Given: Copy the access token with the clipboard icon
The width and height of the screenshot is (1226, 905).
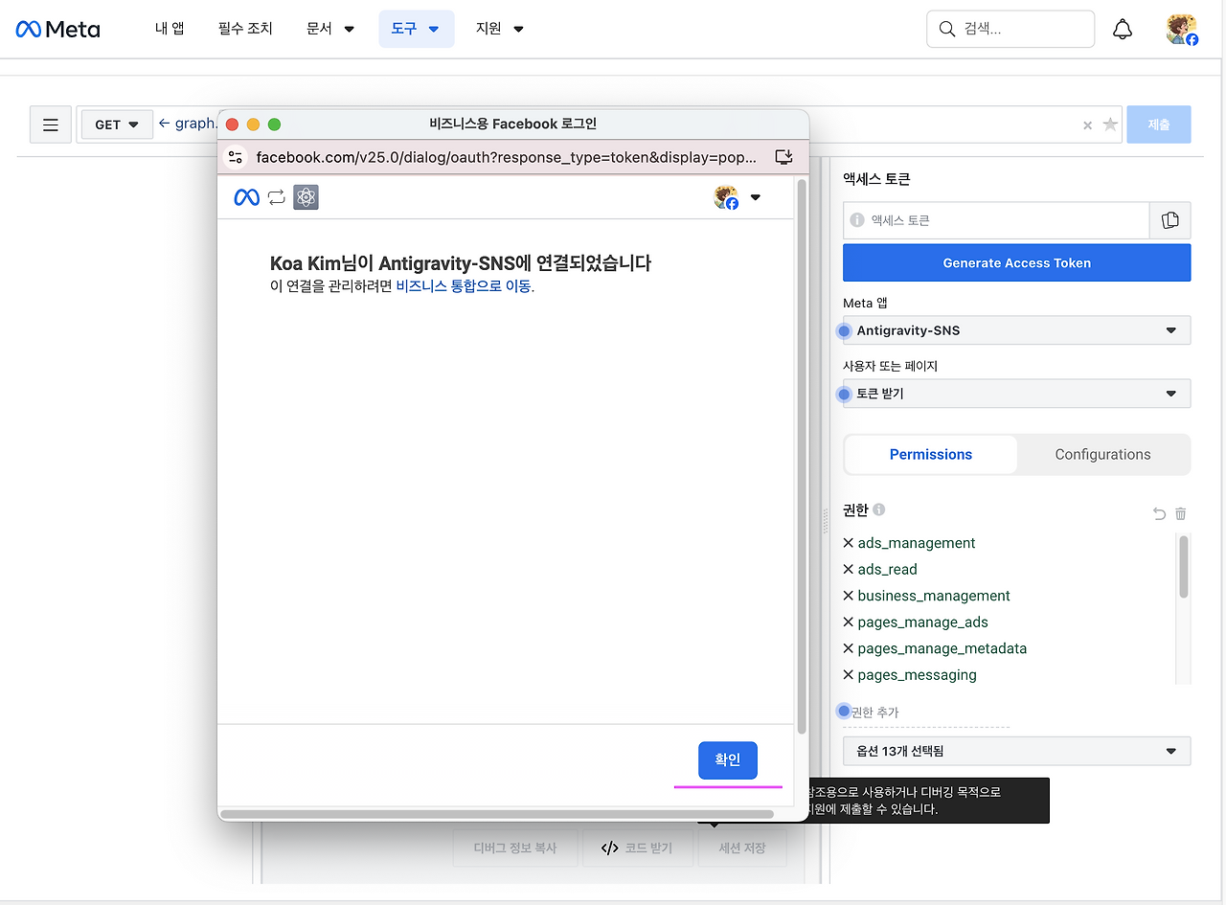Looking at the screenshot, I should click(1169, 220).
